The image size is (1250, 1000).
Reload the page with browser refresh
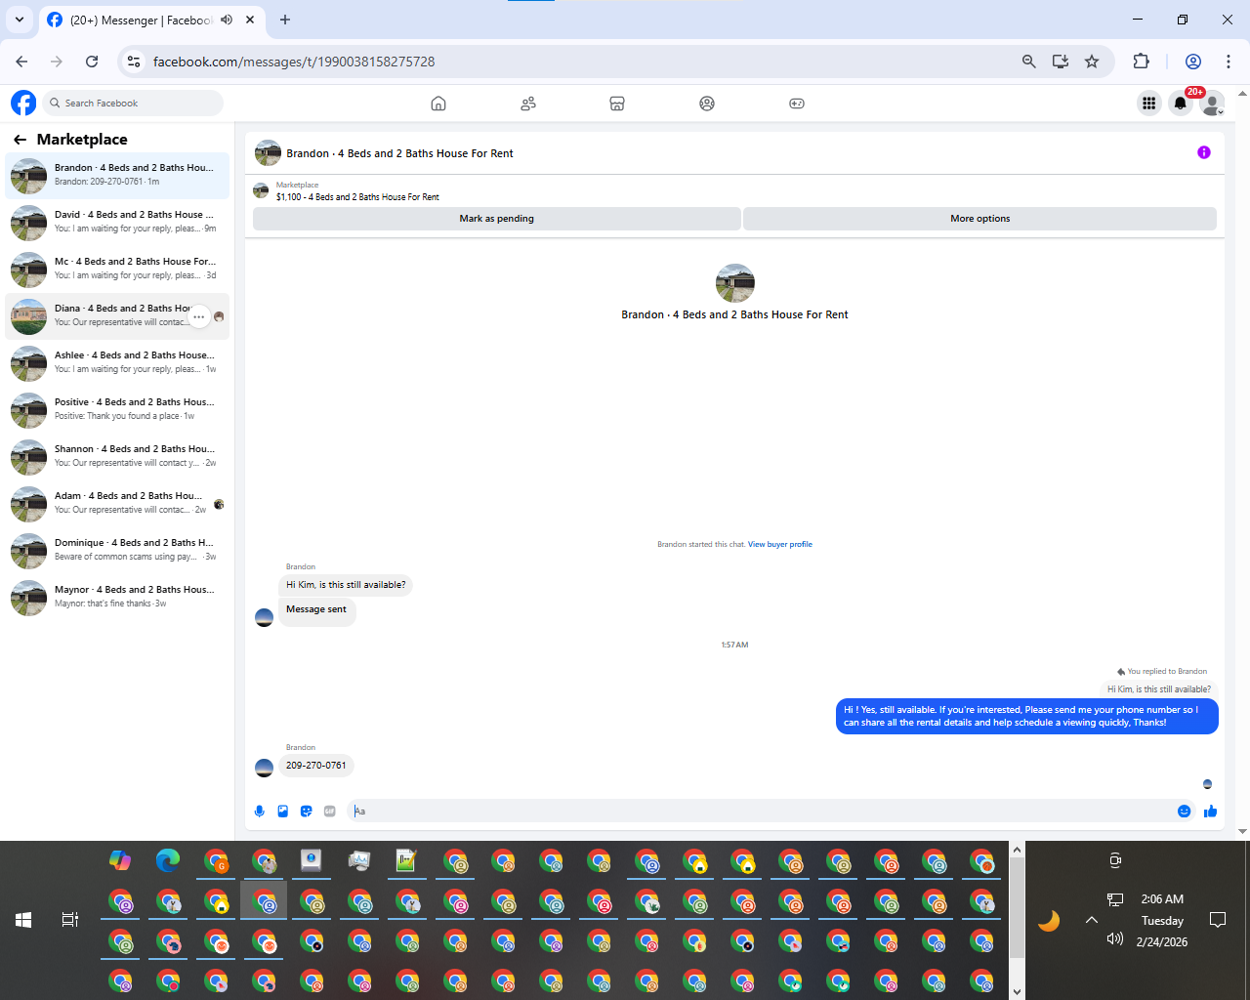92,62
